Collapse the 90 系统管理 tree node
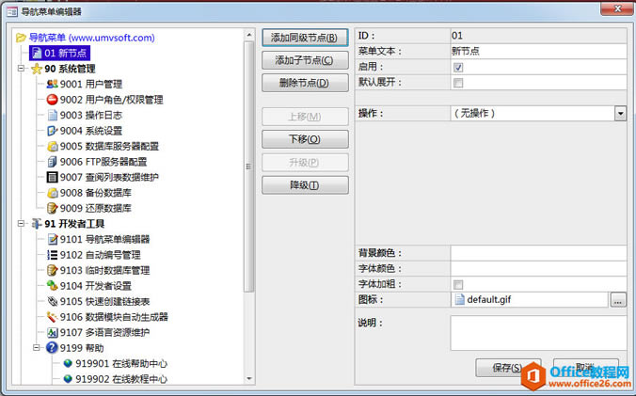Image resolution: width=636 pixels, height=396 pixels. pos(21,69)
